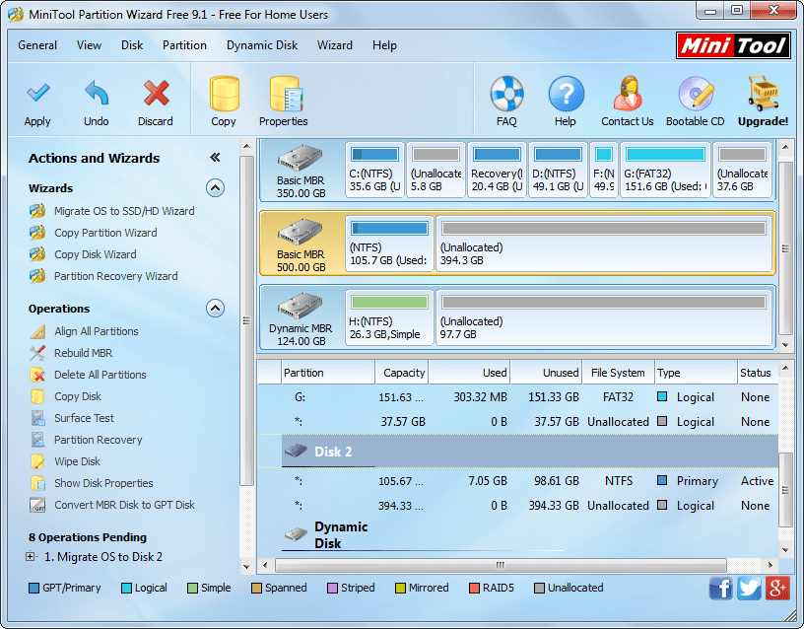Click the horizontal scrollbar of partition list
The image size is (804, 629).
501,565
